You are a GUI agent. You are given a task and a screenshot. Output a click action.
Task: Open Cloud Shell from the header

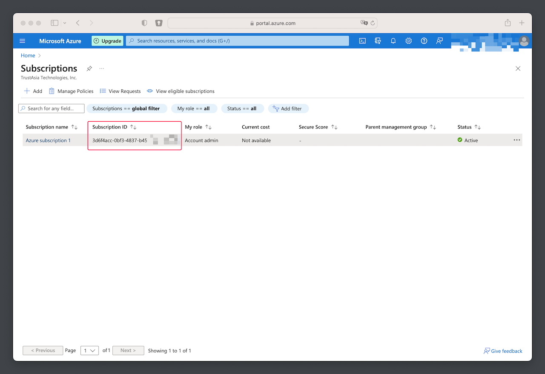coord(362,41)
